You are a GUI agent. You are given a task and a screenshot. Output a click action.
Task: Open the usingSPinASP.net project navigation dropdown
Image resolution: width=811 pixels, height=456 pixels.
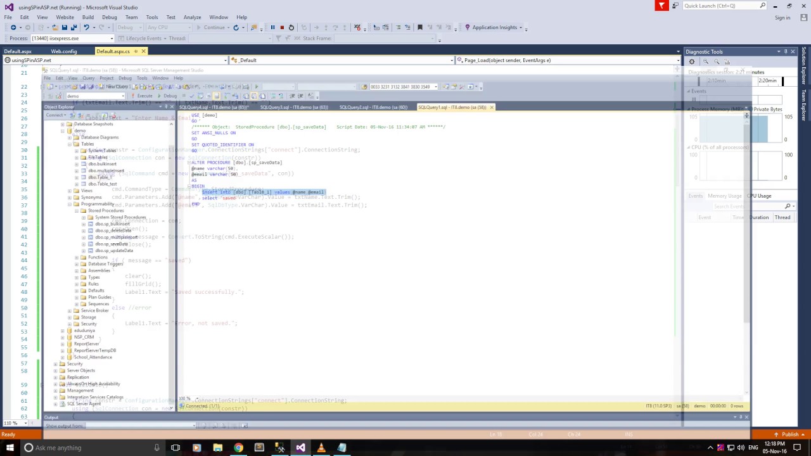pyautogui.click(x=116, y=60)
